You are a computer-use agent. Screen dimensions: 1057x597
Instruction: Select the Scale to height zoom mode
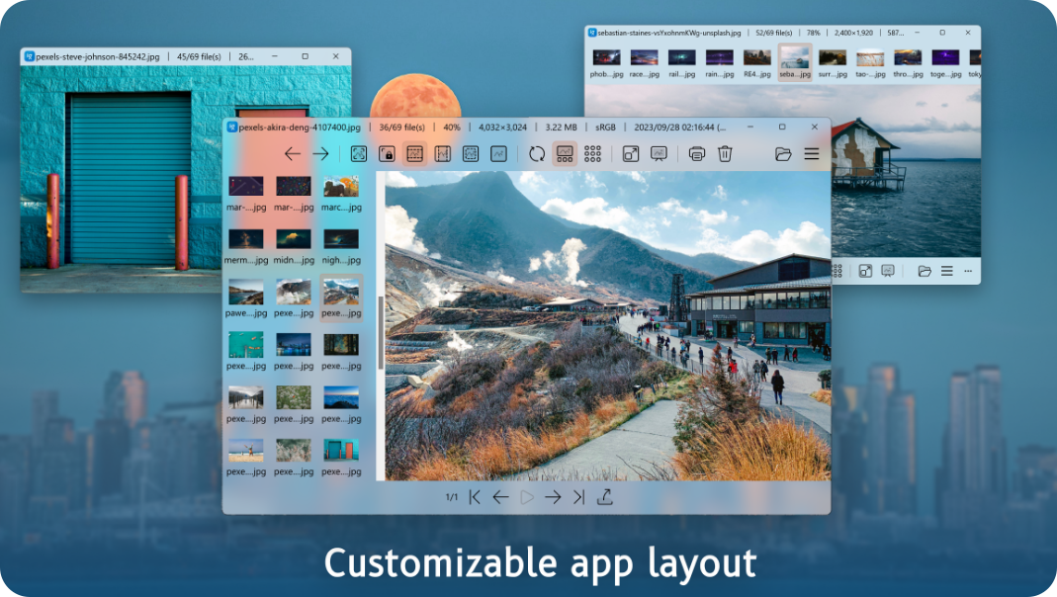coord(442,153)
